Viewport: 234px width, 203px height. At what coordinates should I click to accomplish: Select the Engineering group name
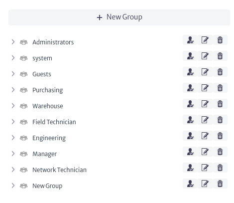[49, 138]
